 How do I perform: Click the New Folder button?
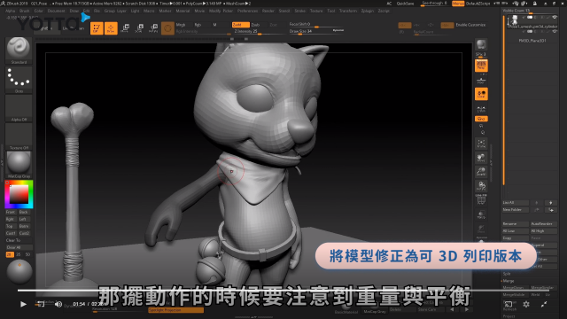(x=516, y=210)
